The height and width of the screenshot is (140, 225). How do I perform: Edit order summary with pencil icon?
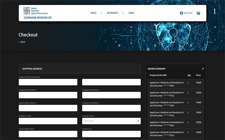(x=203, y=69)
